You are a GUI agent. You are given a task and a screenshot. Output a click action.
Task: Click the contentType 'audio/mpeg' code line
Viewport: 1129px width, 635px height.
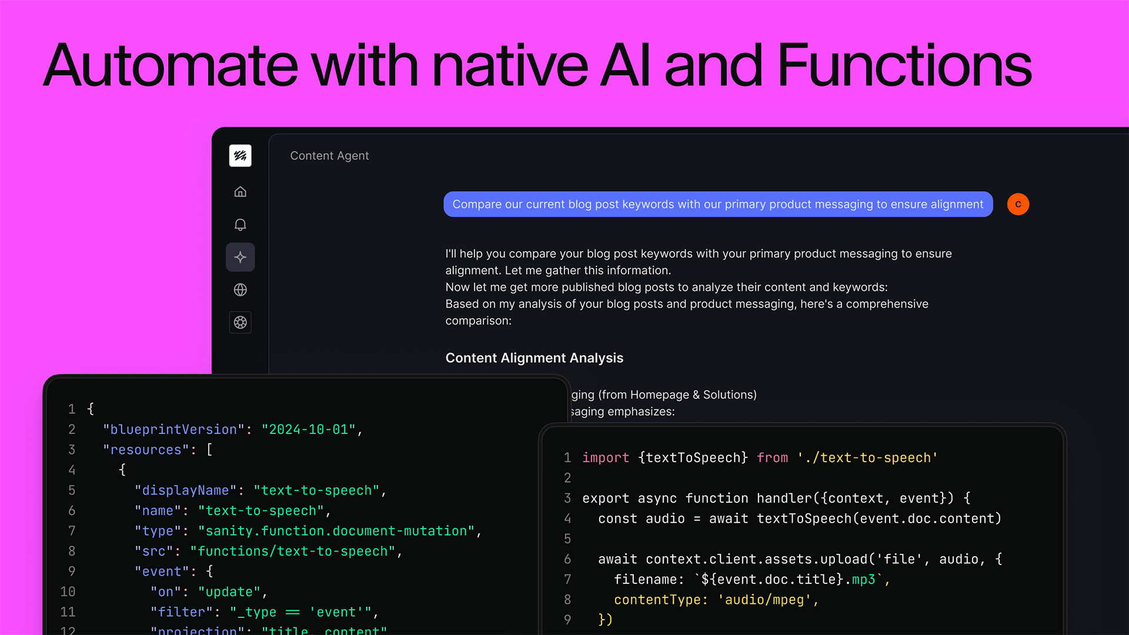[x=716, y=600]
